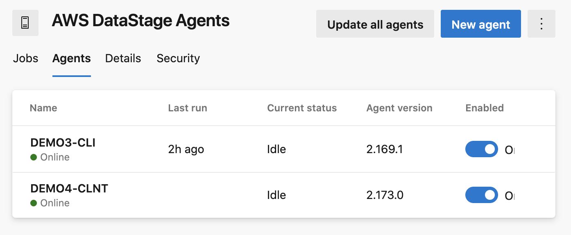Select the Agents tab
Image resolution: width=571 pixels, height=235 pixels.
coord(71,59)
